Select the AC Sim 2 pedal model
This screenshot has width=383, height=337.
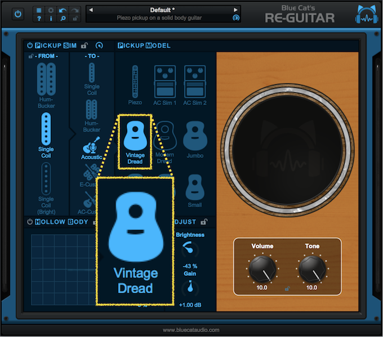click(x=195, y=86)
